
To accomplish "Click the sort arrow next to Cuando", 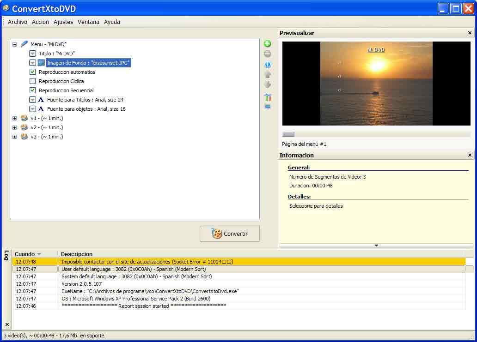I will point(39,254).
